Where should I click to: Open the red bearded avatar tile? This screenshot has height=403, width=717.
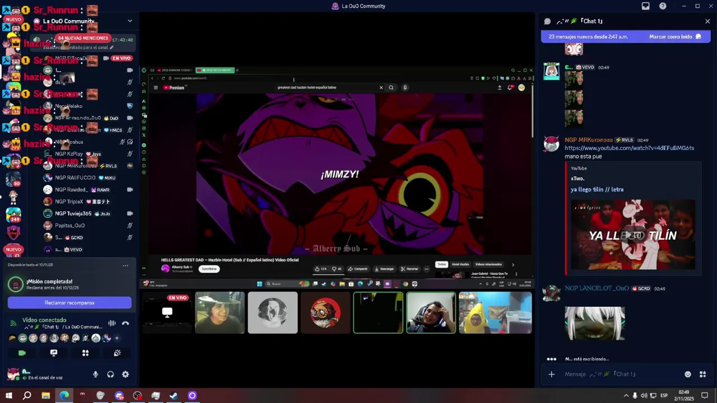point(325,312)
